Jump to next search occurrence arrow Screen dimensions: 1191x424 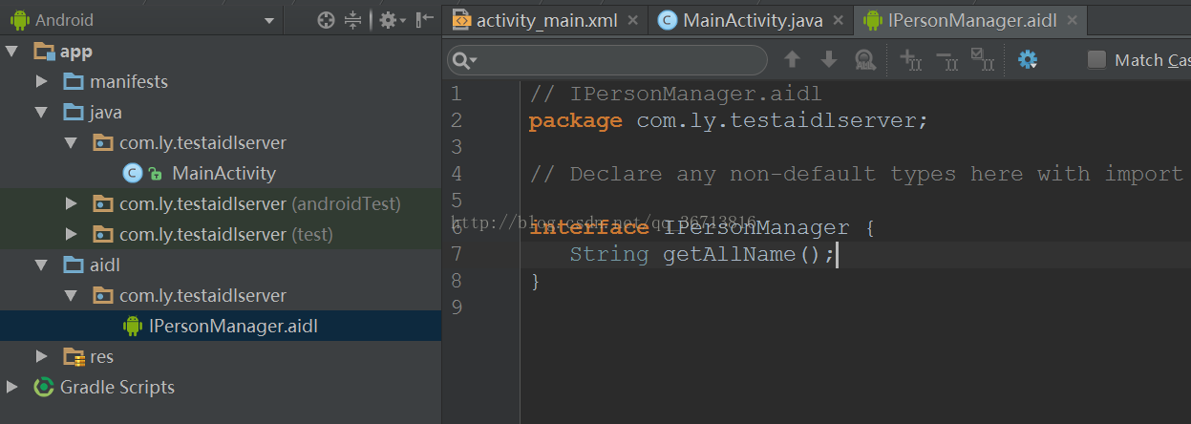(829, 60)
